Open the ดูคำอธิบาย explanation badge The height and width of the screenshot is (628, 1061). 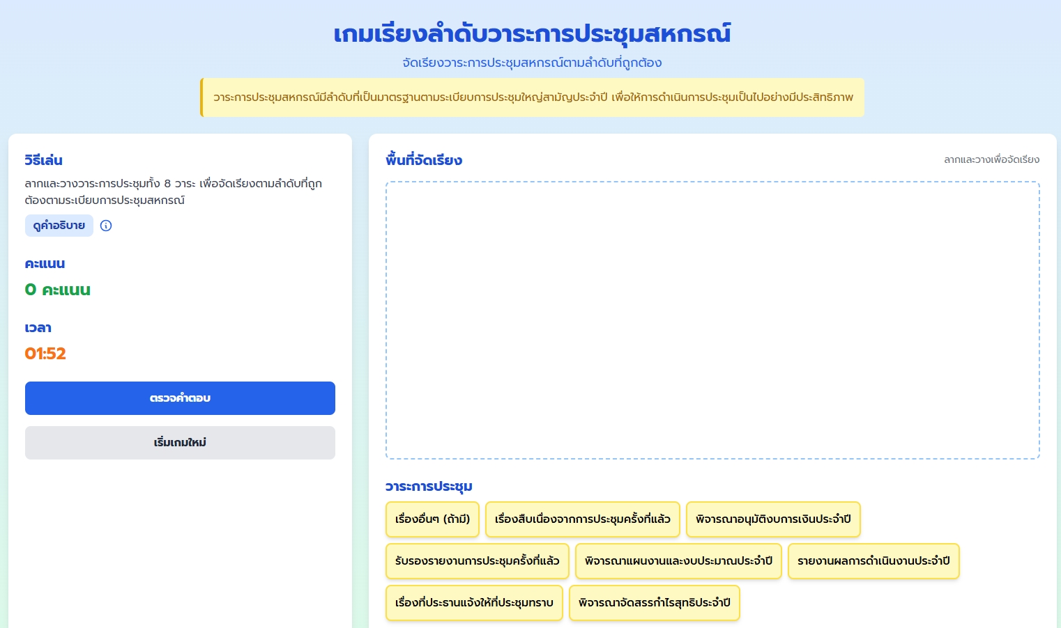coord(59,226)
